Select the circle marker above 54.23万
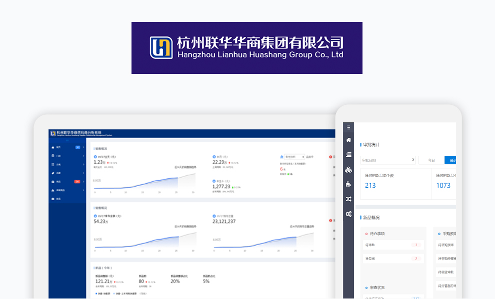The width and height of the screenshot is (495, 299). click(x=95, y=216)
